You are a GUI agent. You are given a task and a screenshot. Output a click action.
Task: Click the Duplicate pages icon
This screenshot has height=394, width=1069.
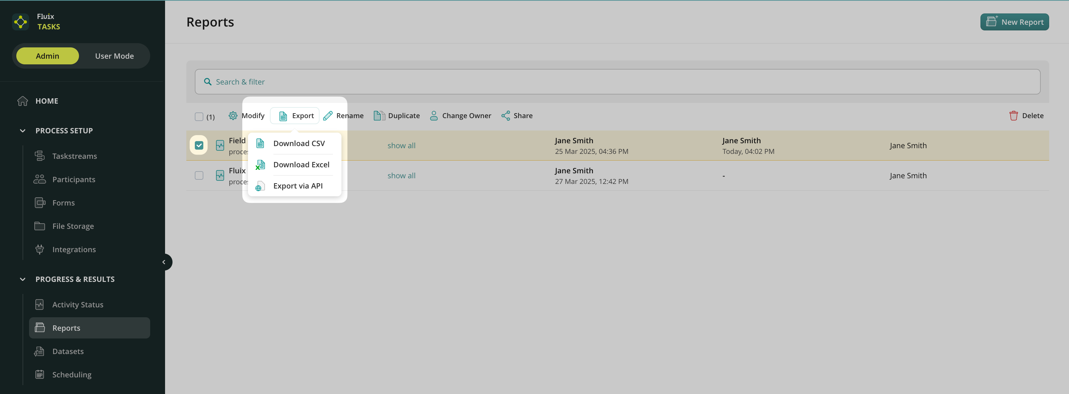click(x=379, y=116)
